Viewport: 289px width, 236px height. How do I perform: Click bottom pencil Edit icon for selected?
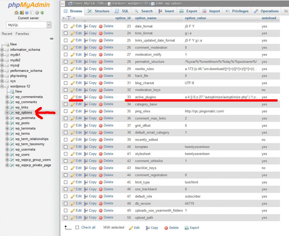[x=131, y=228]
